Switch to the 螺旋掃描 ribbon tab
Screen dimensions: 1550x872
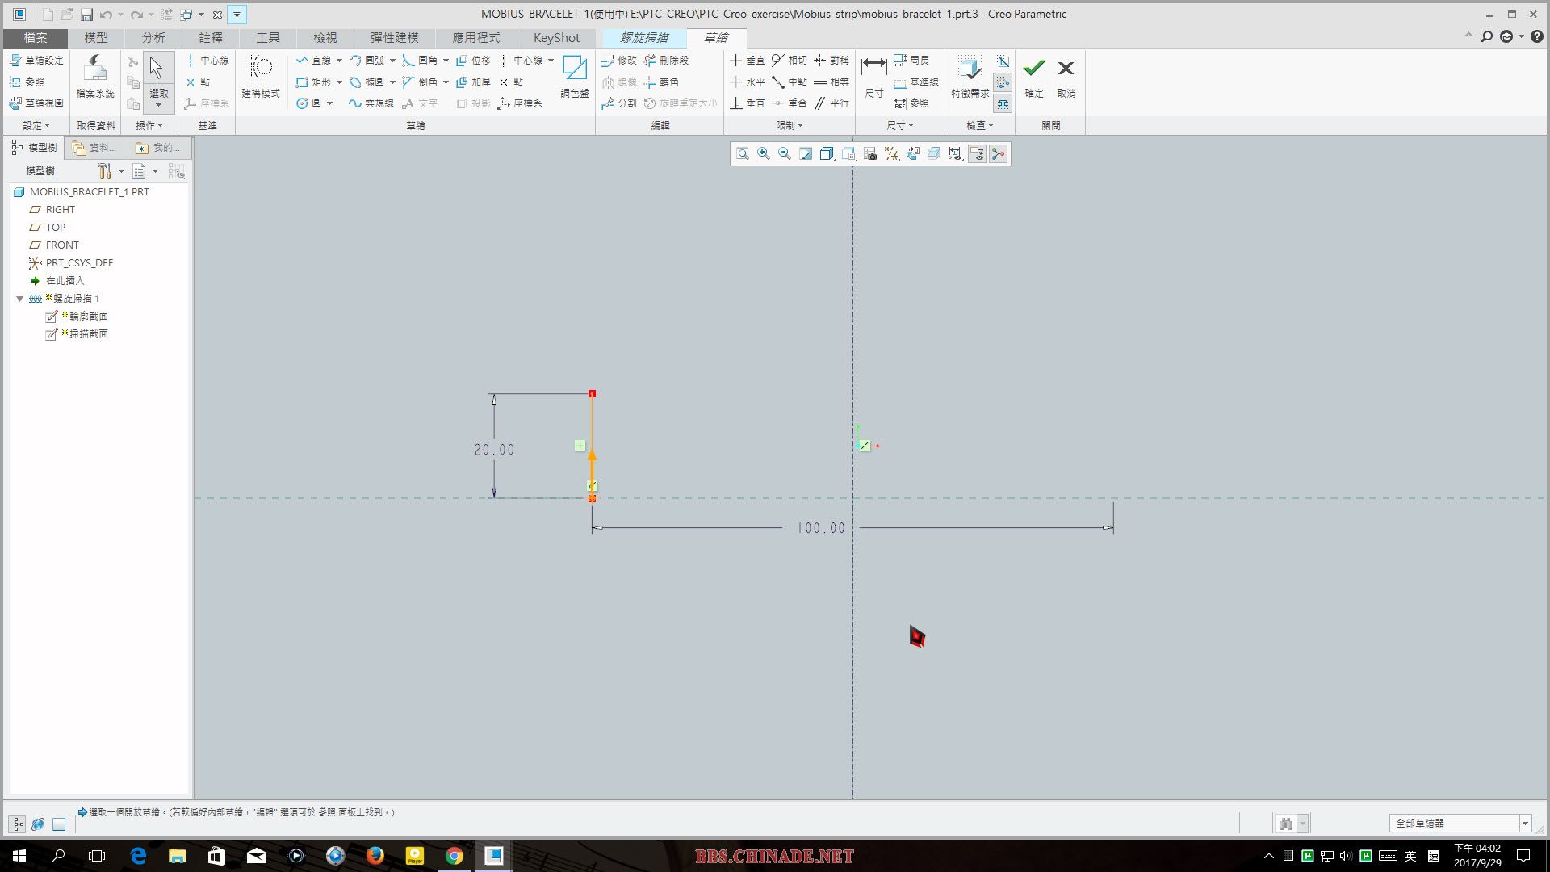(644, 38)
